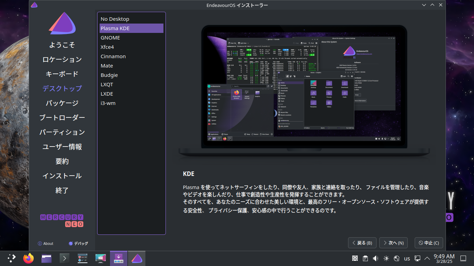Open the screenshot tool icon on the taskbar

tap(101, 258)
